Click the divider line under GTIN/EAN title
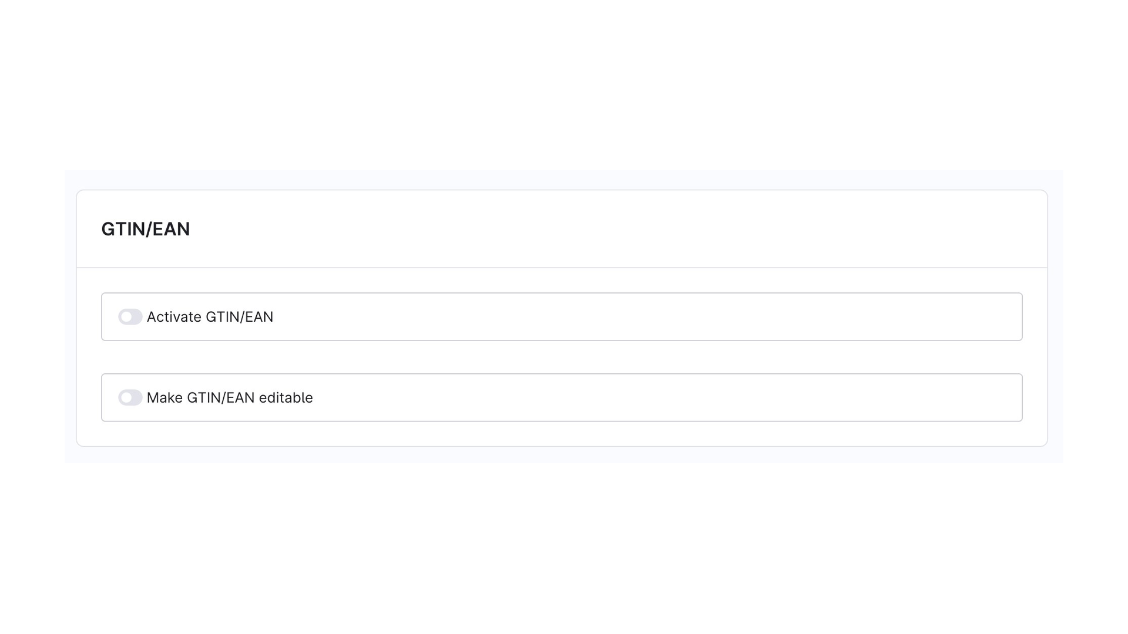 tap(562, 268)
